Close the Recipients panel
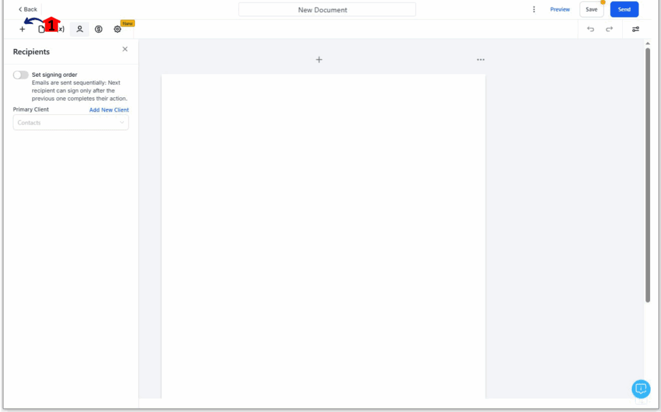The image size is (661, 412). 125,49
